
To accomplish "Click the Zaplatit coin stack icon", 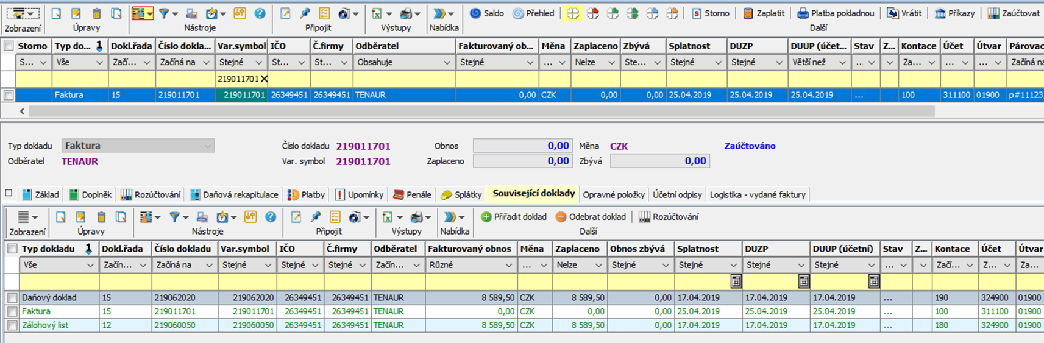I will [x=748, y=13].
